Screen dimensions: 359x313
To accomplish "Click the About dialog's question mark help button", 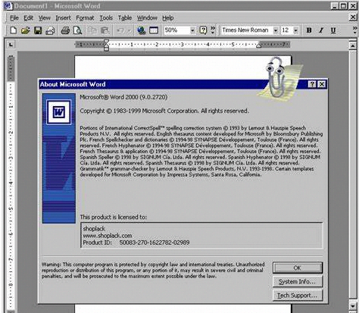I will pyautogui.click(x=312, y=84).
